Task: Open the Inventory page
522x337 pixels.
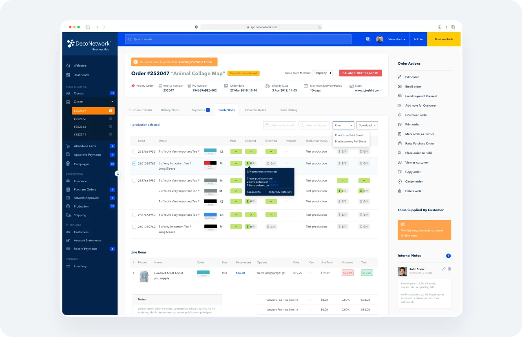Action: tap(80, 266)
